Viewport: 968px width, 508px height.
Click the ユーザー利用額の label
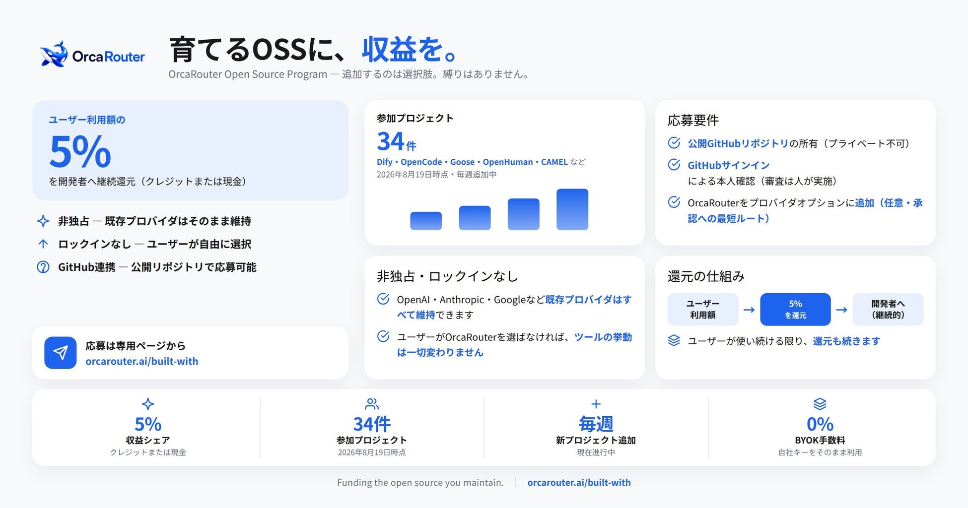pyautogui.click(x=87, y=120)
